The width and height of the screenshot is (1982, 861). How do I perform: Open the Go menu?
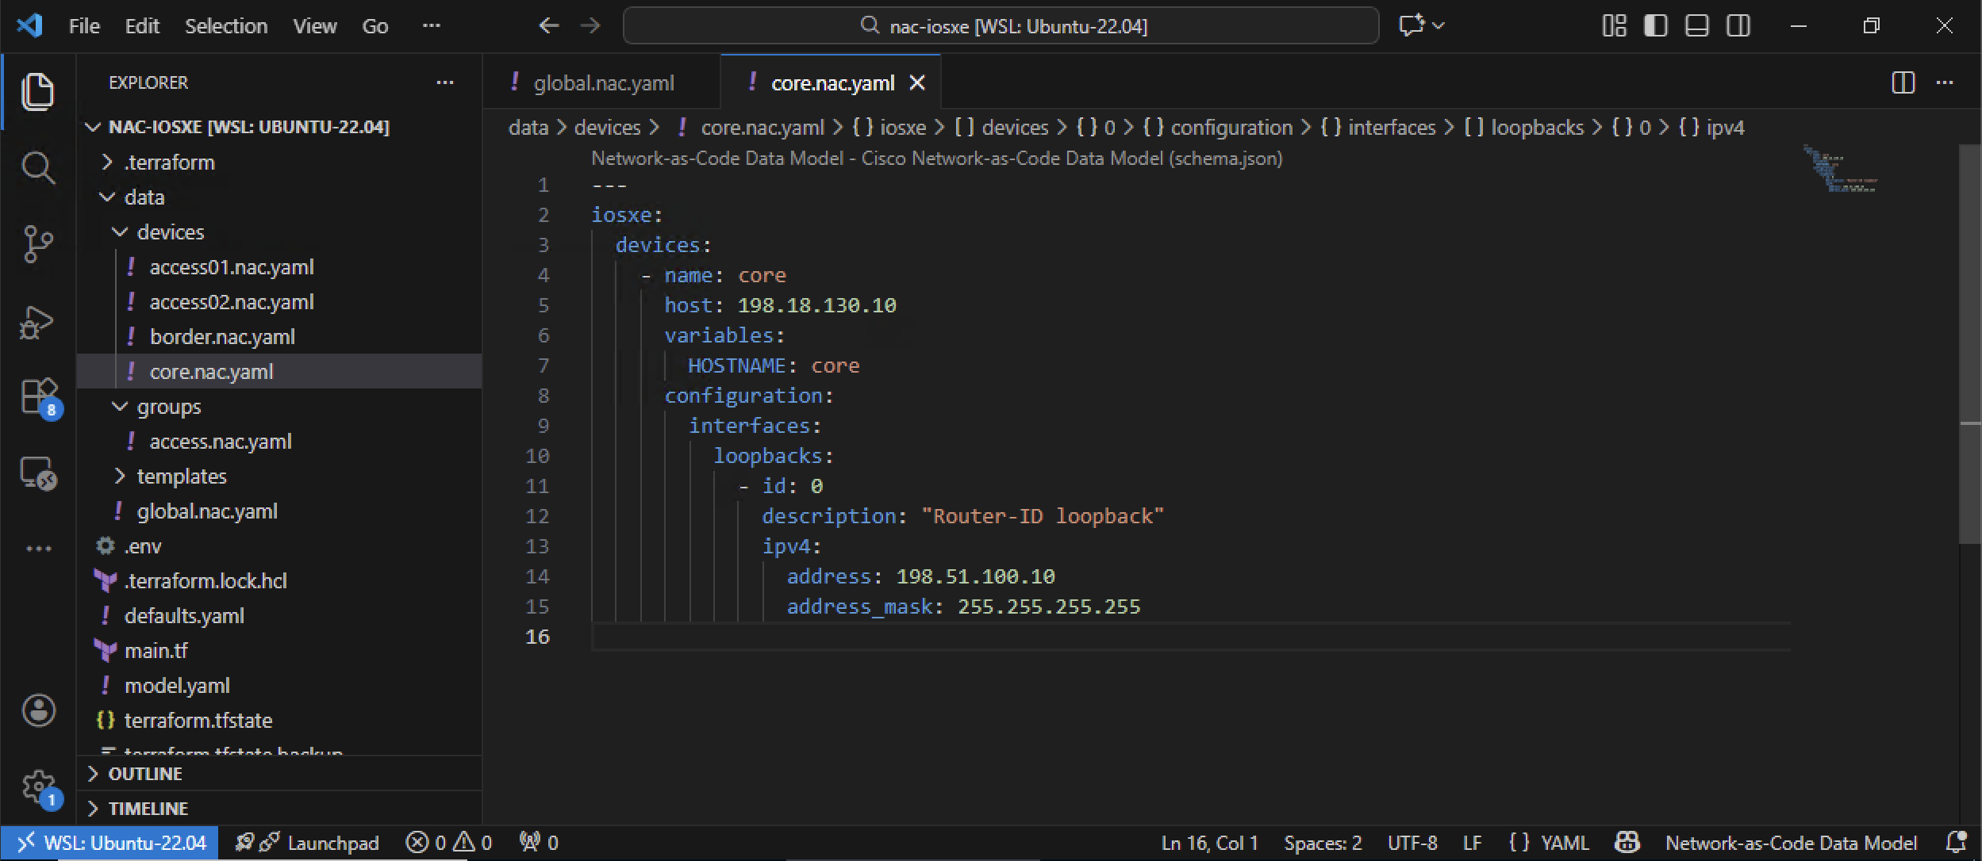(x=375, y=25)
